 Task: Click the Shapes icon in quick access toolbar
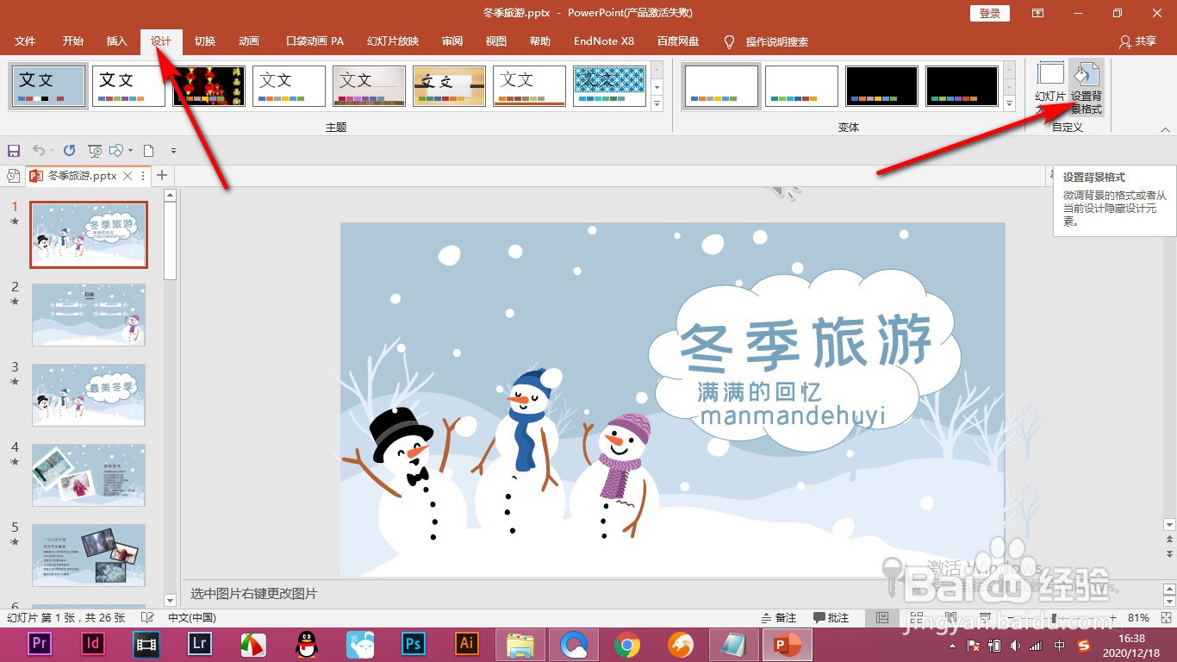(x=116, y=150)
